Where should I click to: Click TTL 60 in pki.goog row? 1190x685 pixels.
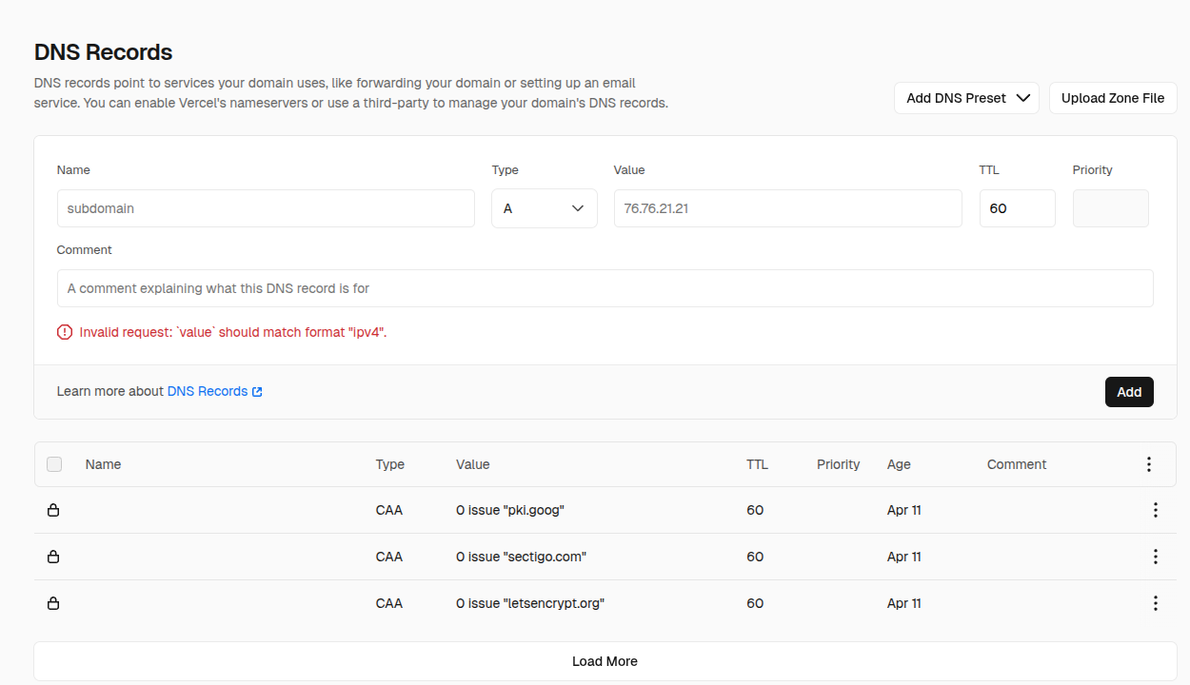pyautogui.click(x=755, y=510)
